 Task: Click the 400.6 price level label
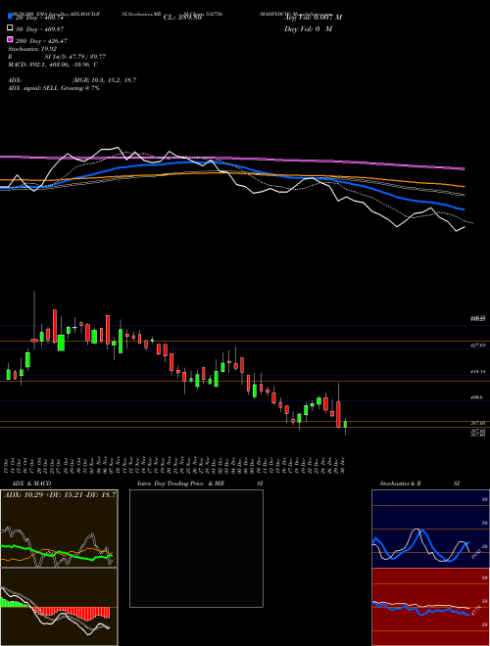477,397
